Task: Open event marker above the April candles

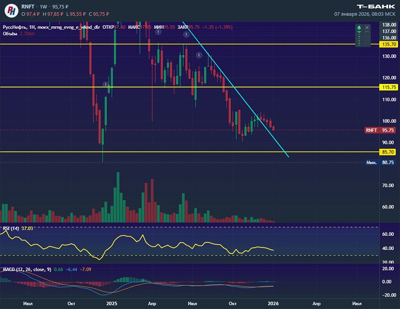Action: click(x=158, y=32)
